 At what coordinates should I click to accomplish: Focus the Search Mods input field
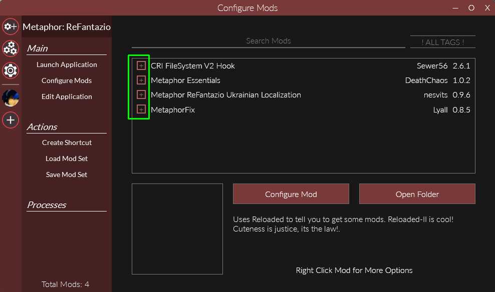click(x=269, y=41)
